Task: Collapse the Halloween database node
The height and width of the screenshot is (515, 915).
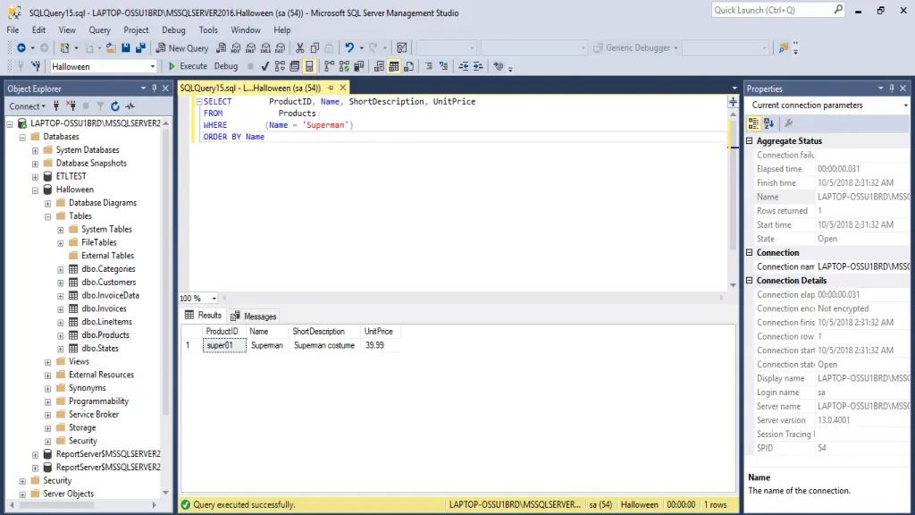Action: (x=35, y=190)
